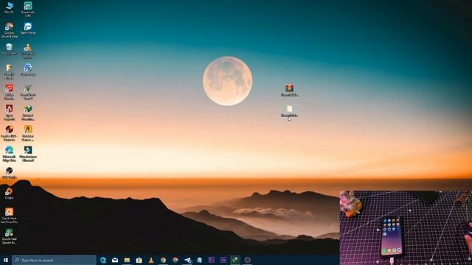Screen dimensions: 472x265
Task: Select the WinRAR archive icon near the moon
Action: click(x=289, y=90)
